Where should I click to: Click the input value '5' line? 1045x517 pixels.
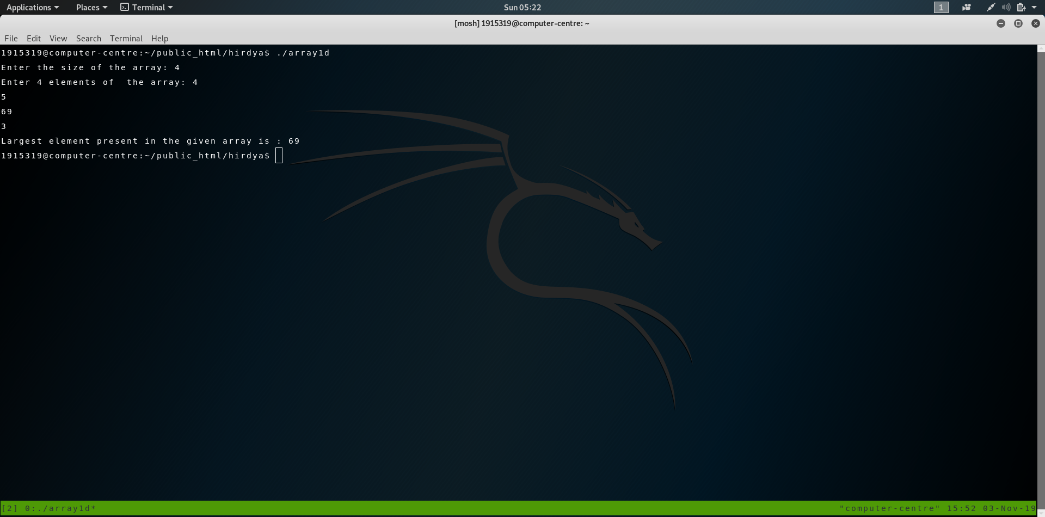(x=4, y=97)
